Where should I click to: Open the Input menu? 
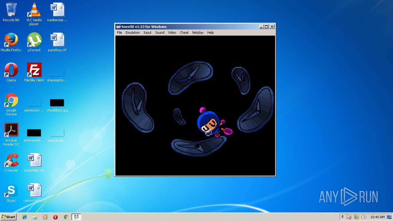(147, 33)
